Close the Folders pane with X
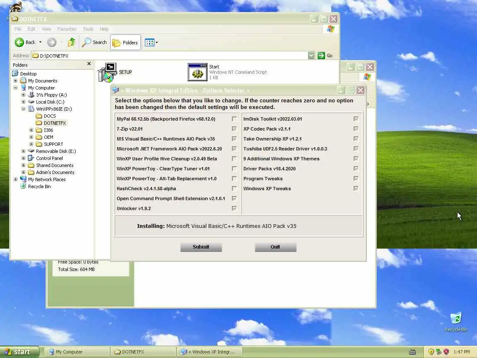The image size is (477, 358). coord(89,64)
